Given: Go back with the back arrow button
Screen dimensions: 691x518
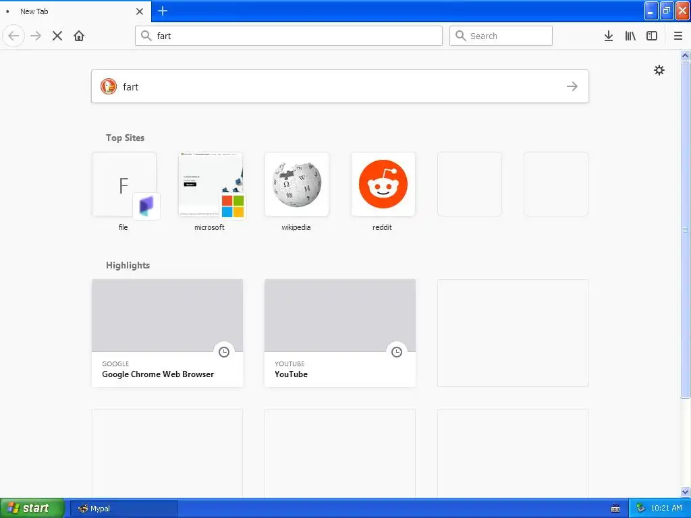Looking at the screenshot, I should [x=13, y=36].
